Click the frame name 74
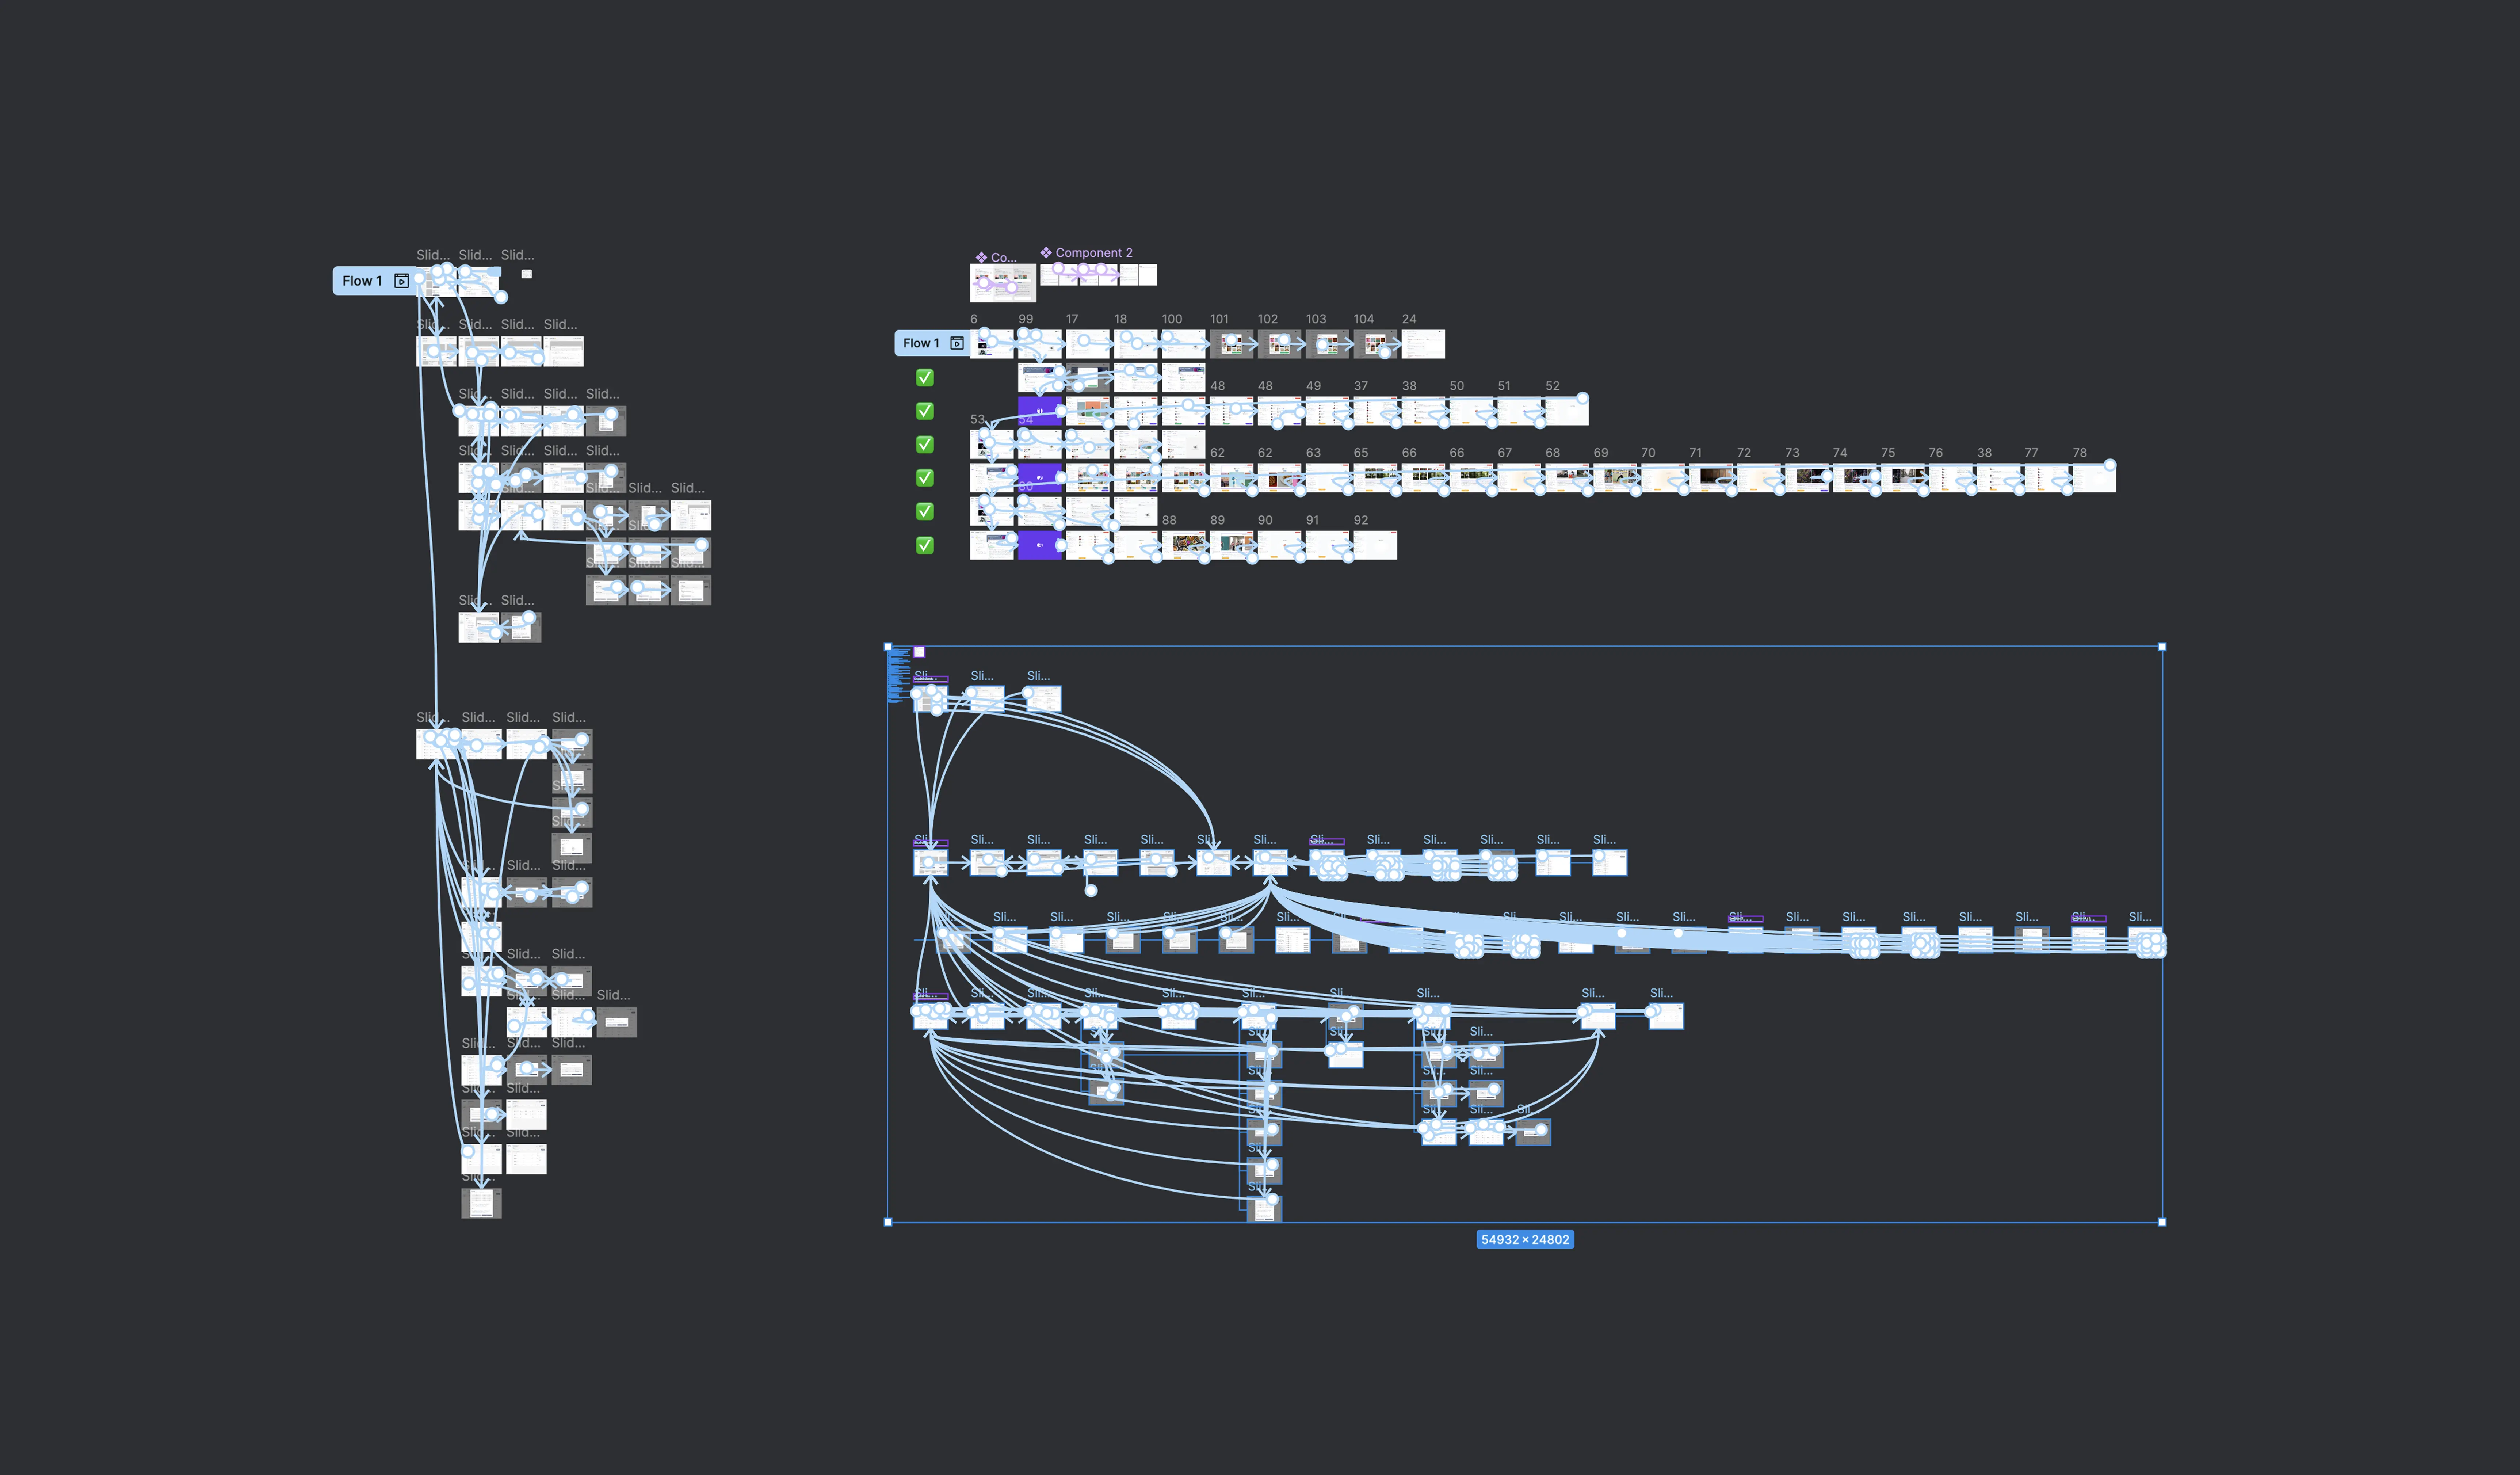The width and height of the screenshot is (2520, 1475). click(x=1840, y=453)
